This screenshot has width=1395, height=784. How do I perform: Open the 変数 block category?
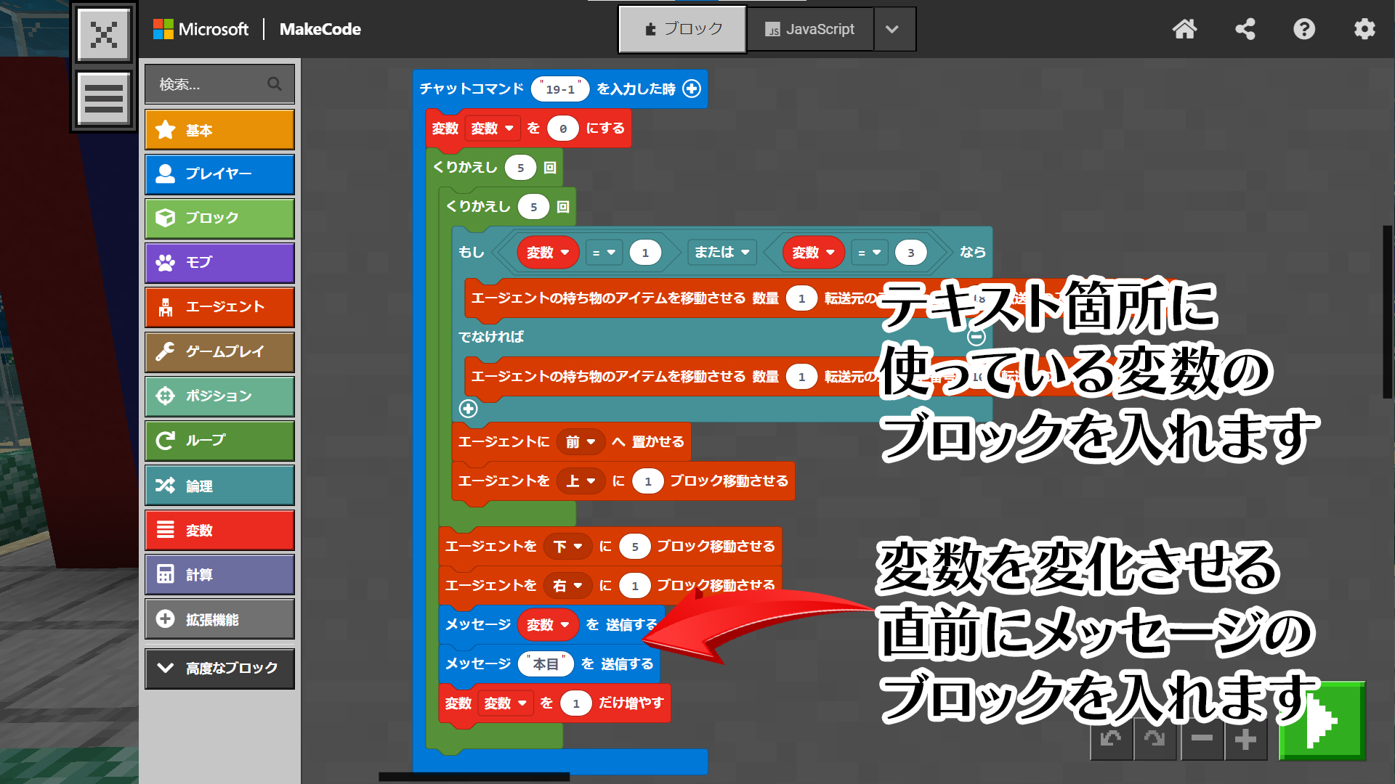coord(219,531)
